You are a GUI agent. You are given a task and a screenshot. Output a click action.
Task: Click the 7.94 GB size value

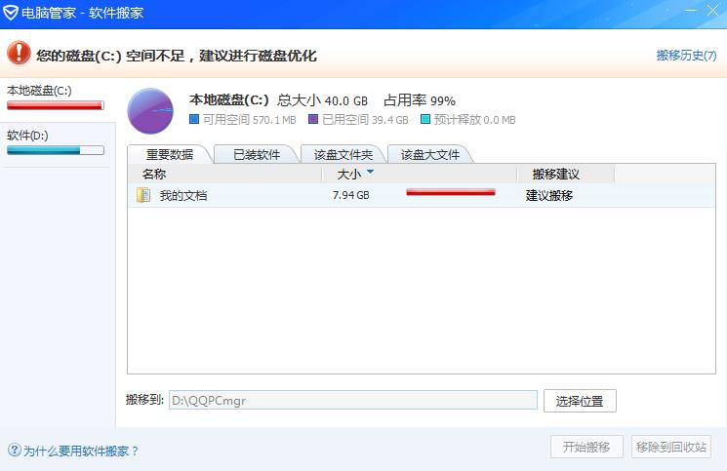[351, 195]
